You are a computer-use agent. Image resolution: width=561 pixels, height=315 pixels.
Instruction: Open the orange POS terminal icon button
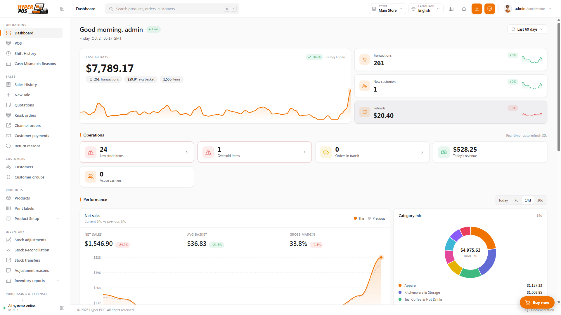click(489, 9)
